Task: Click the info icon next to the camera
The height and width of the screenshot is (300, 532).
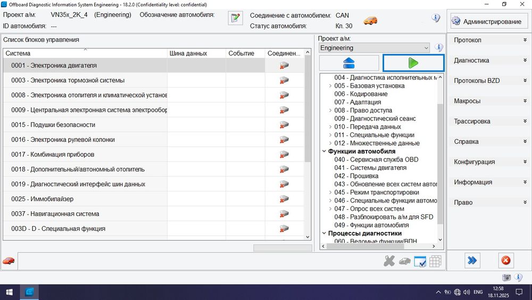Action: pos(518,277)
